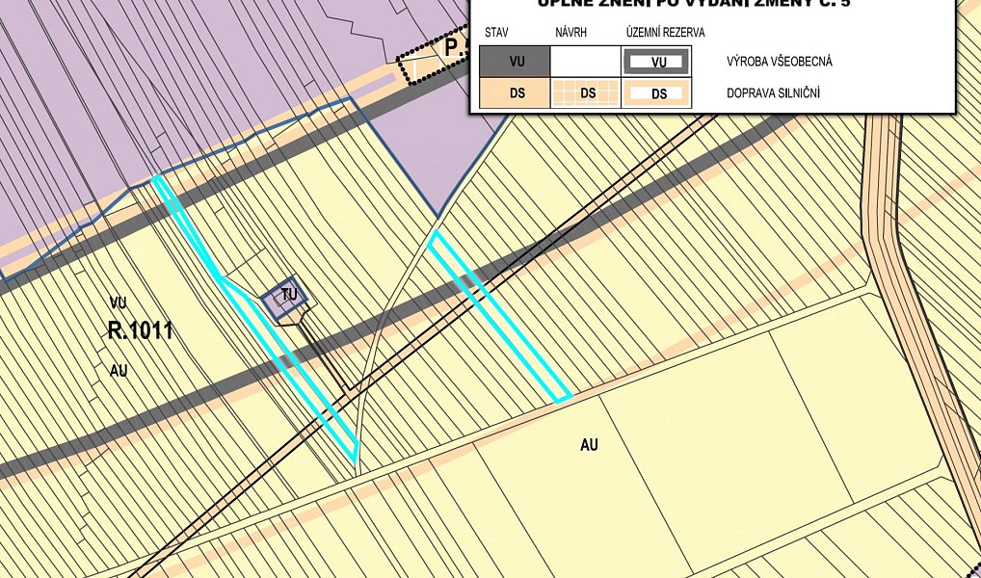Click the AU label directly below R.1011
This screenshot has height=578, width=981.
[x=119, y=371]
